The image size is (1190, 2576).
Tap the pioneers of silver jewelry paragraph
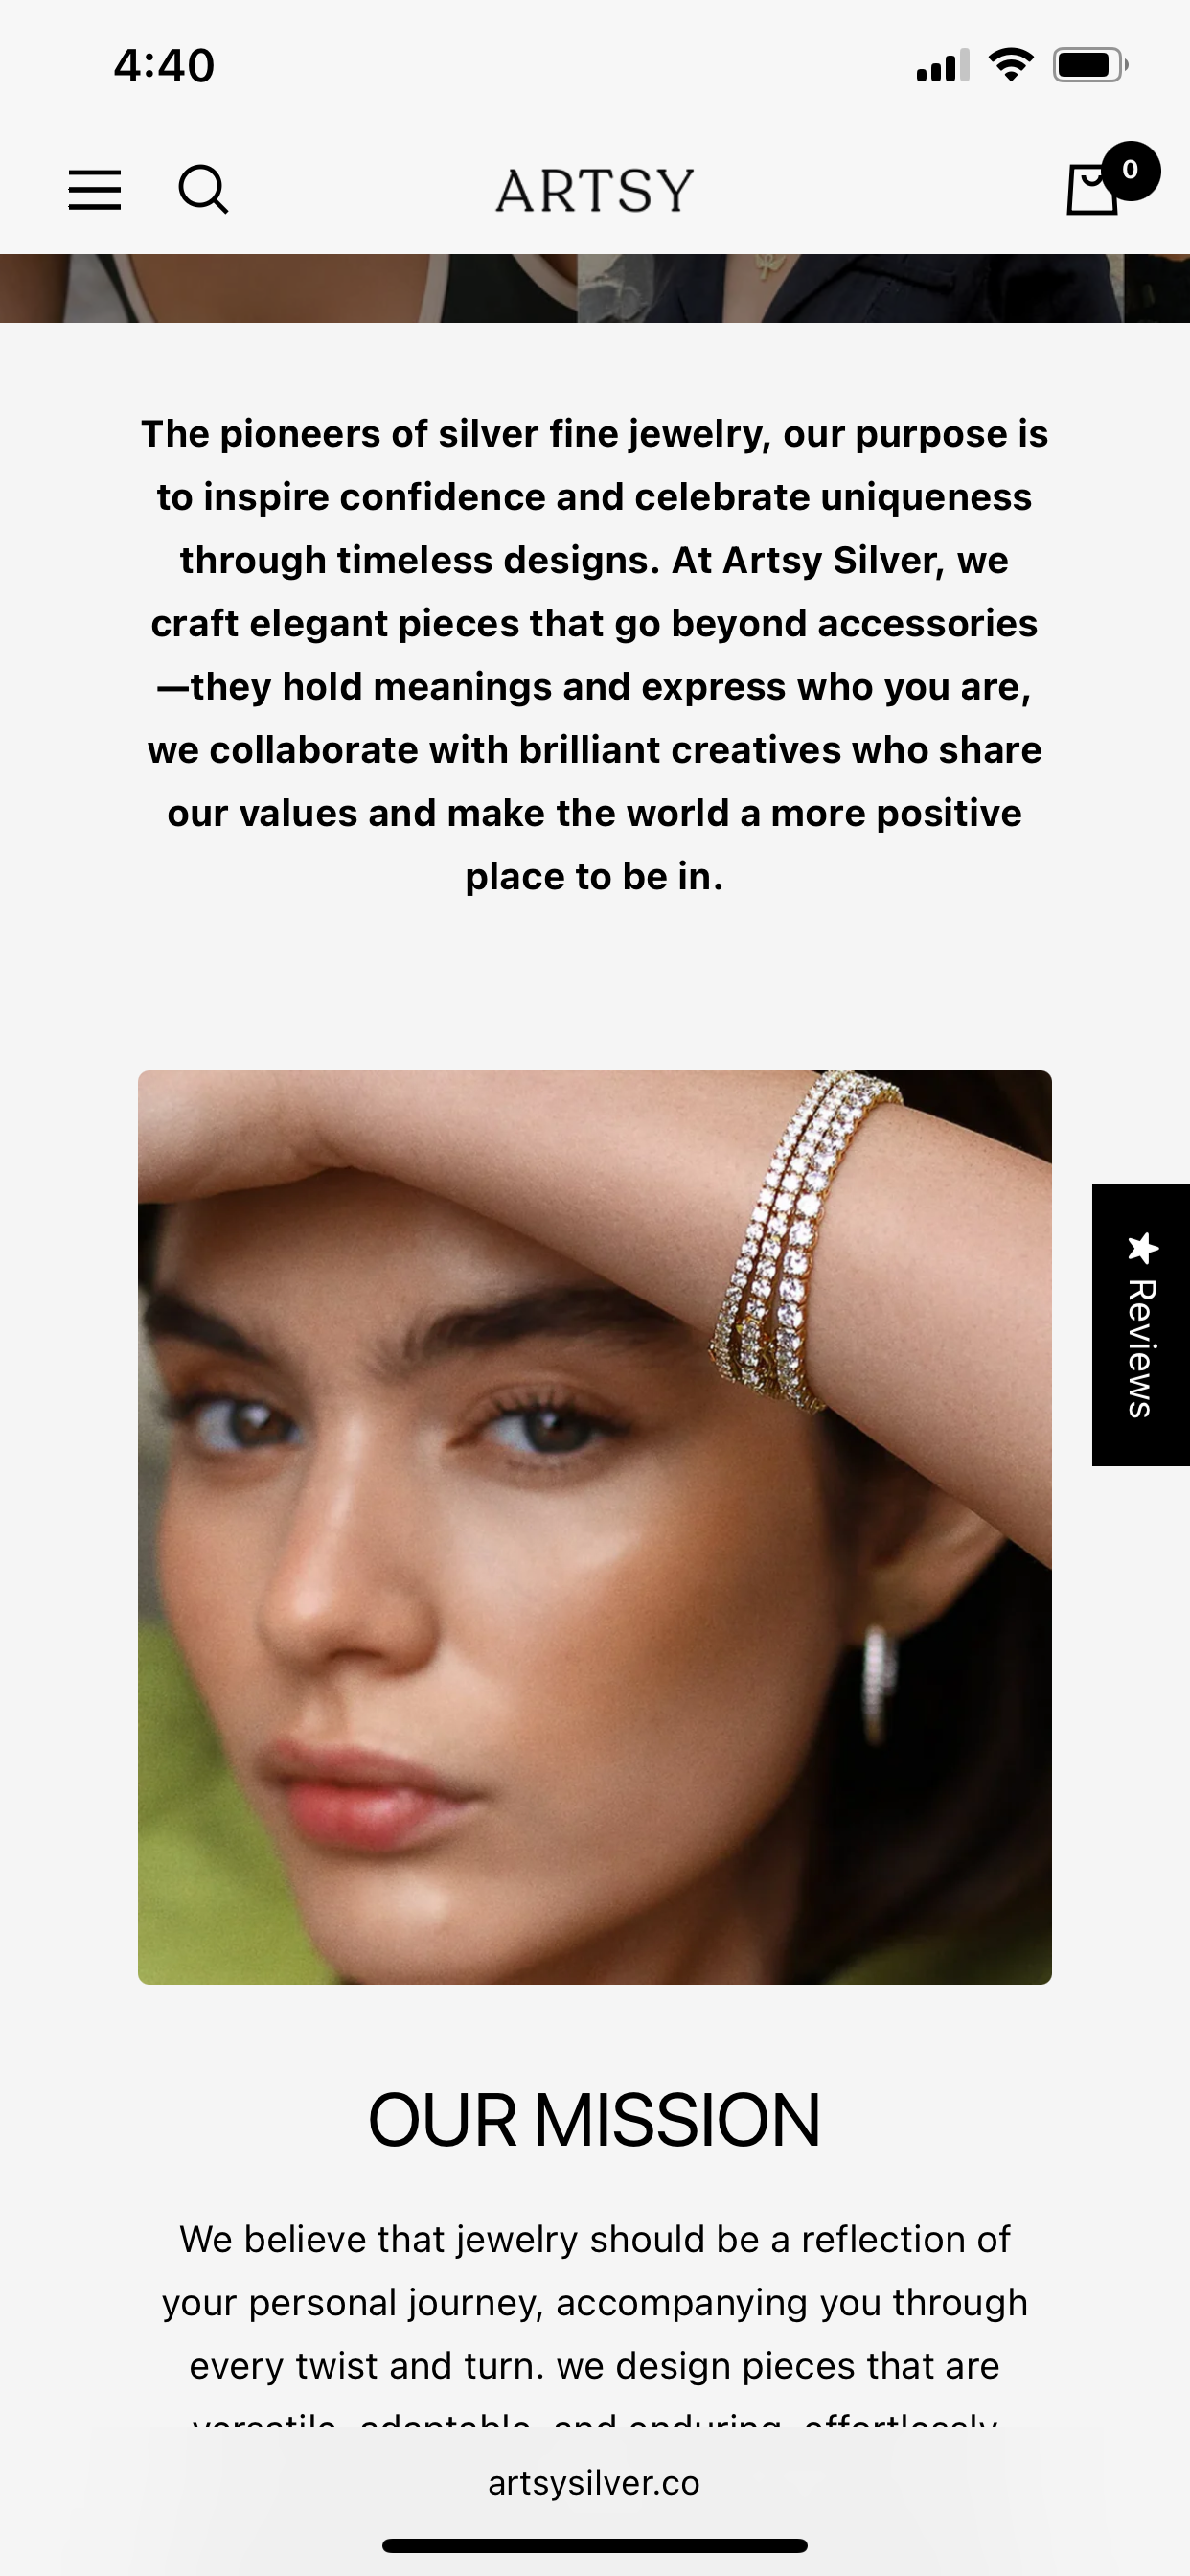pos(595,655)
